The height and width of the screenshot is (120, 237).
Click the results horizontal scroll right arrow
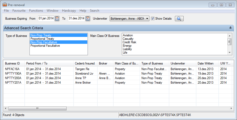pyautogui.click(x=231, y=108)
